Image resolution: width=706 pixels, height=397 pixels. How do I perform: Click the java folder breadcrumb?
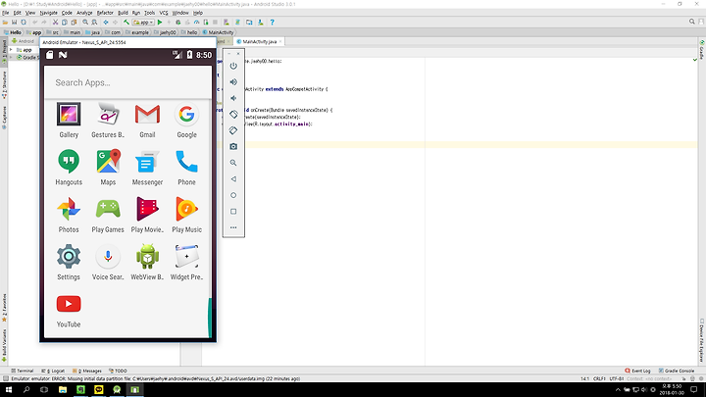[93, 32]
